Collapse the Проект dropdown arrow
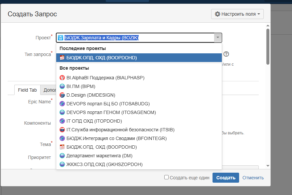292x195 pixels. 218,38
